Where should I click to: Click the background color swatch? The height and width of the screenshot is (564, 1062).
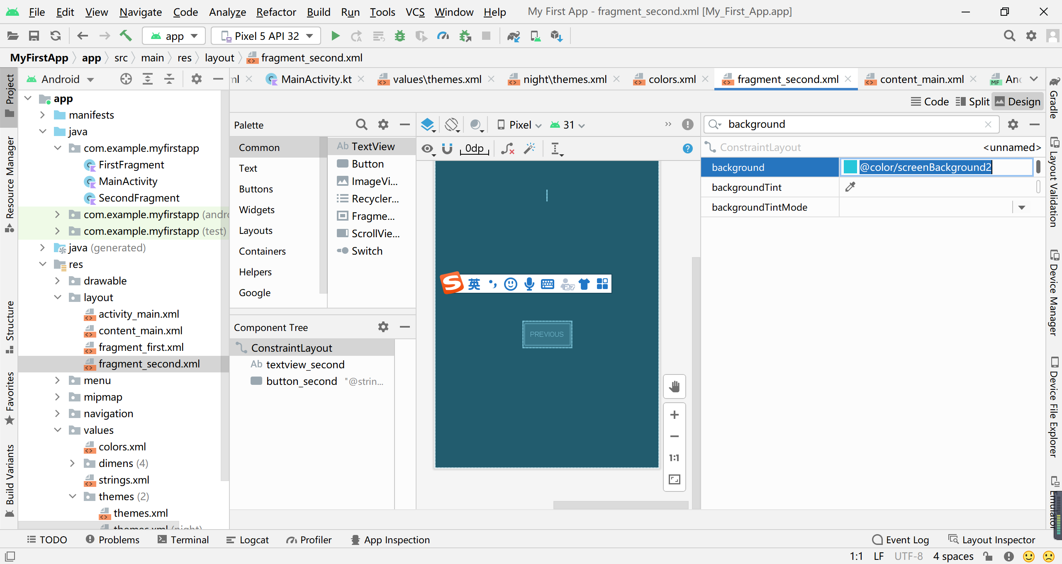point(850,167)
